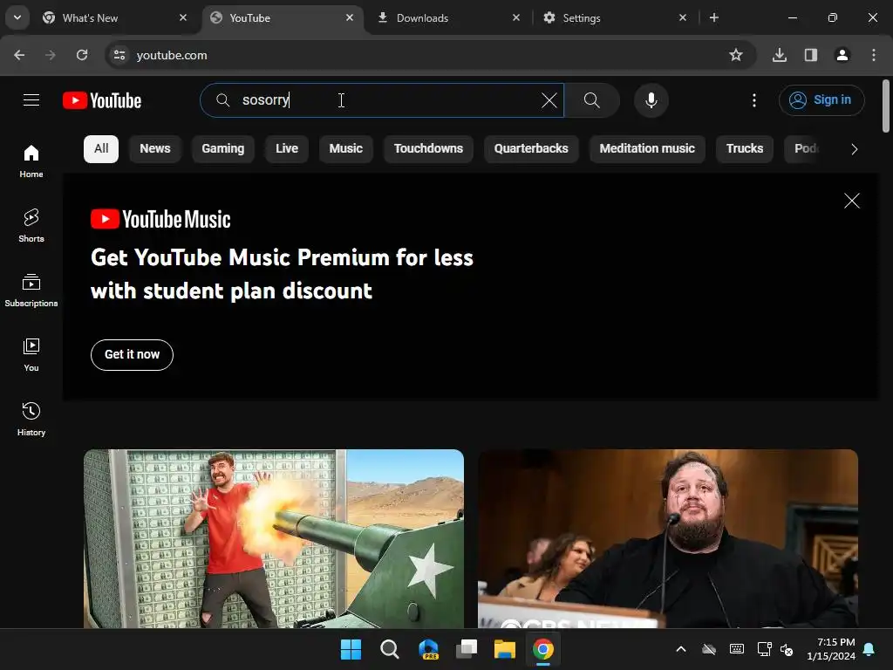Click the YouTube logo
The height and width of the screenshot is (670, 893).
tap(102, 100)
